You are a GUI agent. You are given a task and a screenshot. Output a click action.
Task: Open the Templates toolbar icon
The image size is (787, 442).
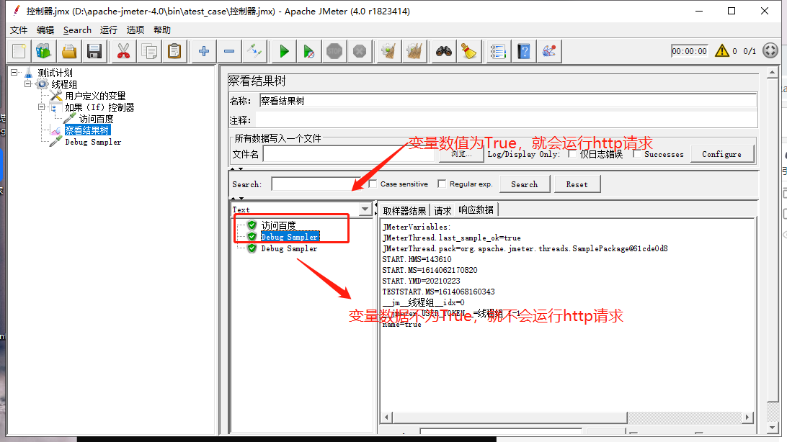[x=44, y=51]
